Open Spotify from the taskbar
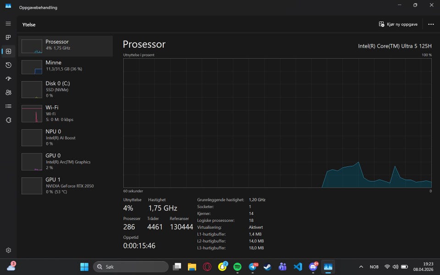440x275 pixels. 237,267
